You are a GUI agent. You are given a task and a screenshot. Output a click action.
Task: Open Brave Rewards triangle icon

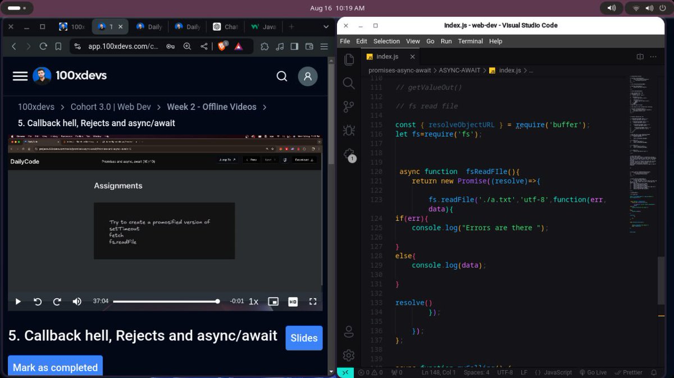[238, 47]
